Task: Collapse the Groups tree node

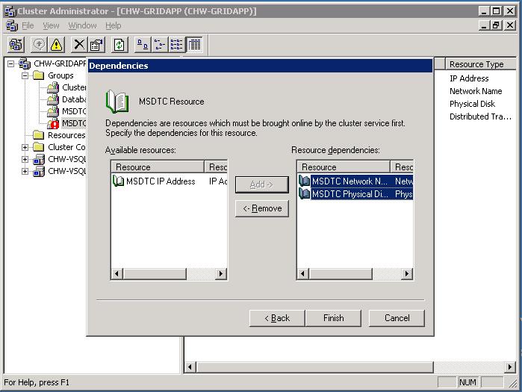Action: click(x=25, y=75)
